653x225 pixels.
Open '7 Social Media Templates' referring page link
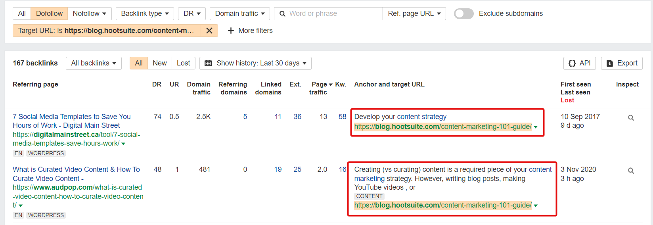coord(71,121)
